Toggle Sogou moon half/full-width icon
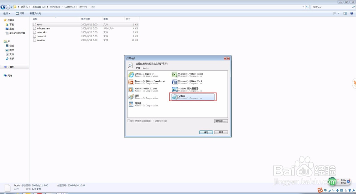This screenshot has width=356, height=194. [329, 190]
